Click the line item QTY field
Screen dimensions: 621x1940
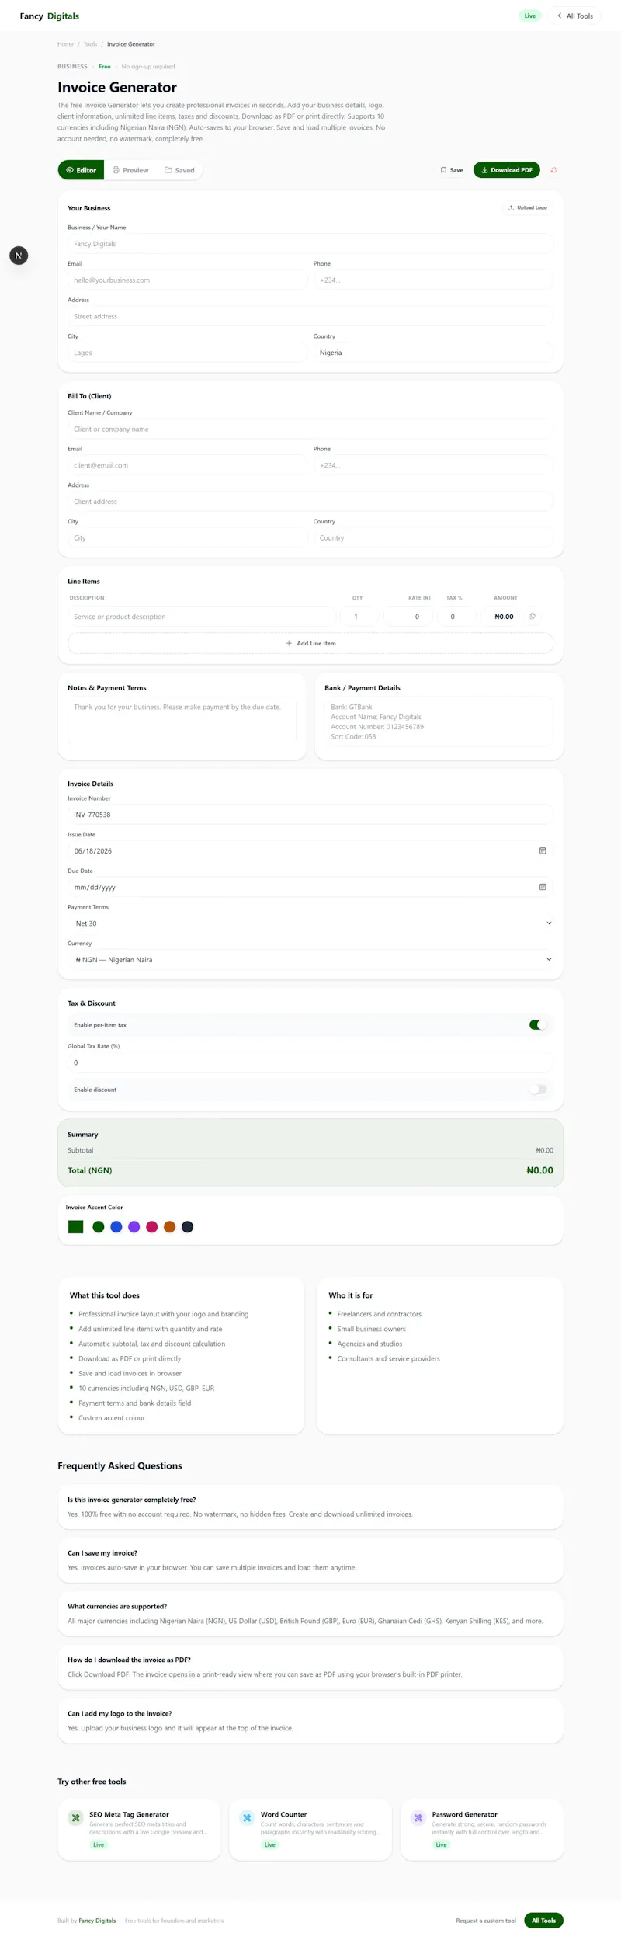coord(359,617)
